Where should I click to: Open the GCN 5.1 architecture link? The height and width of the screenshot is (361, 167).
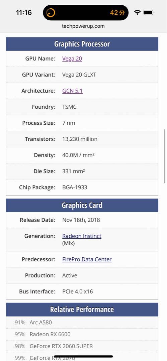72,91
